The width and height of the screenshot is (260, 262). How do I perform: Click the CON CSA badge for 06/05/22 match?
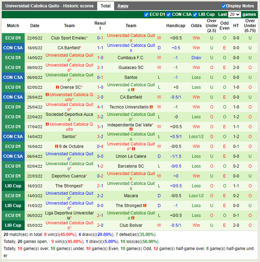[x=13, y=77]
